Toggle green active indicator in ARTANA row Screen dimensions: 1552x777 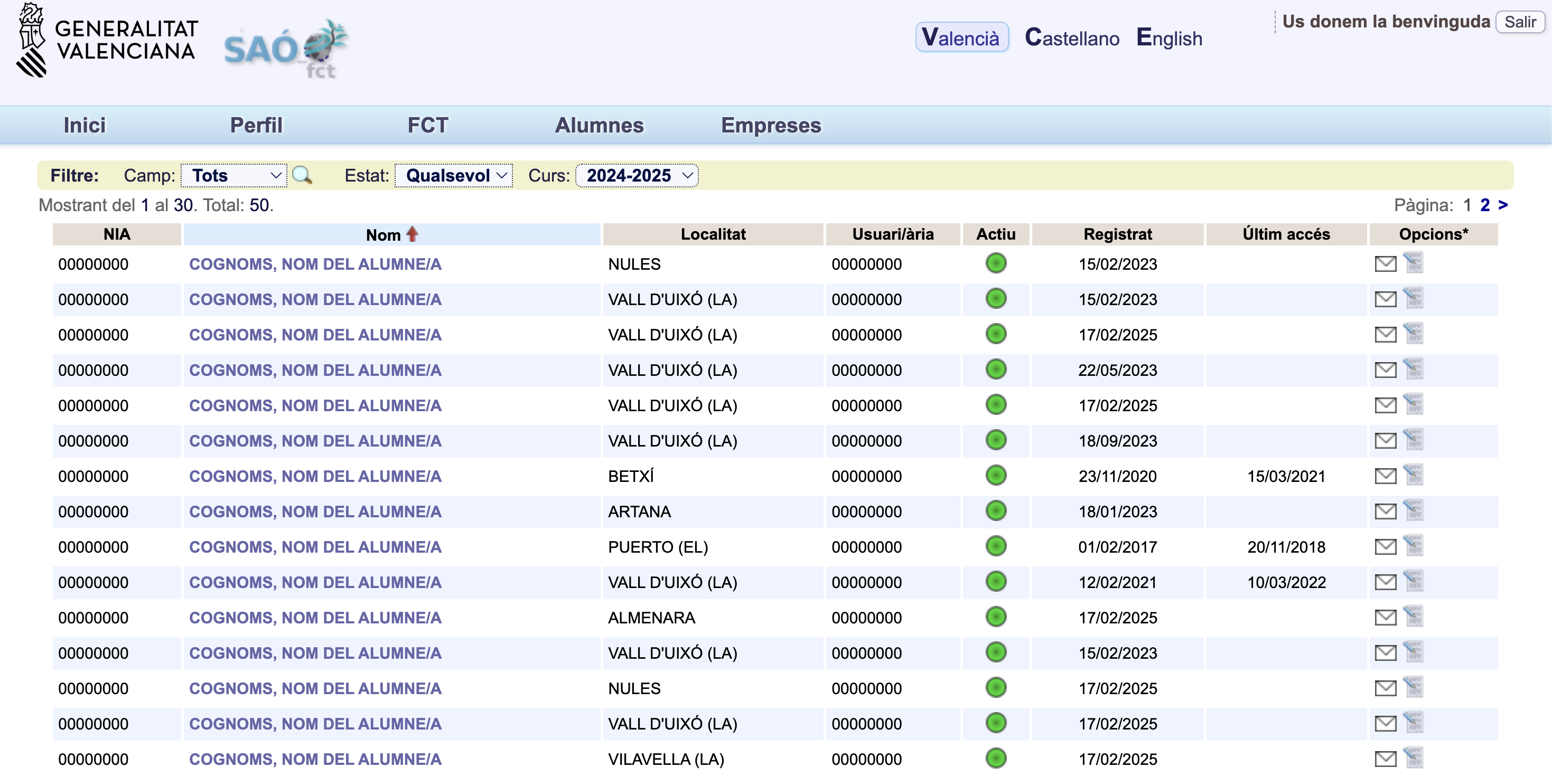996,511
